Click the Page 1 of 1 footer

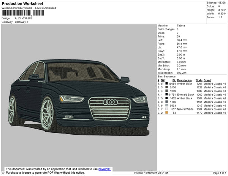(x=220, y=173)
